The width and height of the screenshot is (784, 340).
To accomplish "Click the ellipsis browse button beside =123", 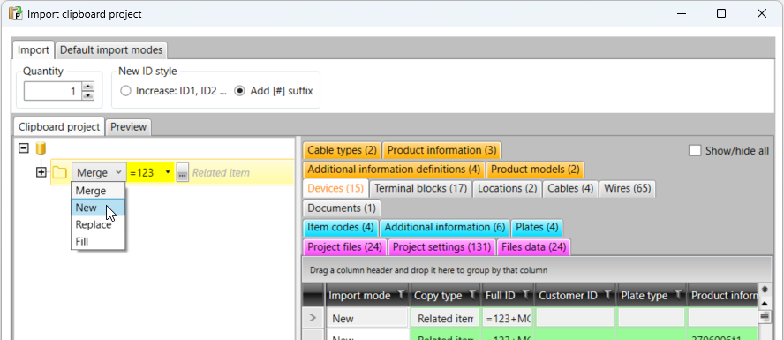I will [x=183, y=172].
